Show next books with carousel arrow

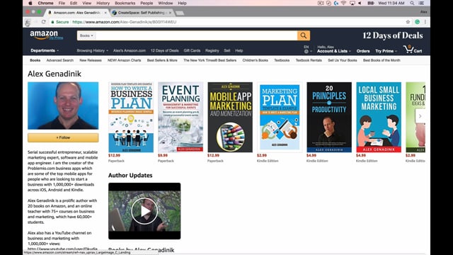pyautogui.click(x=420, y=116)
